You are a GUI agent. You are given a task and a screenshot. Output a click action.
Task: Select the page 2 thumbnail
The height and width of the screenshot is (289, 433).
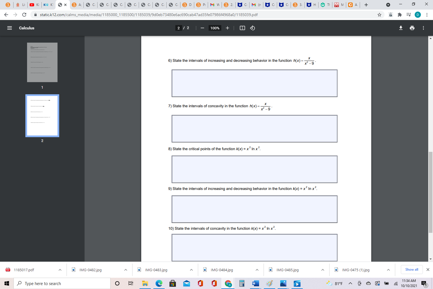coord(42,116)
